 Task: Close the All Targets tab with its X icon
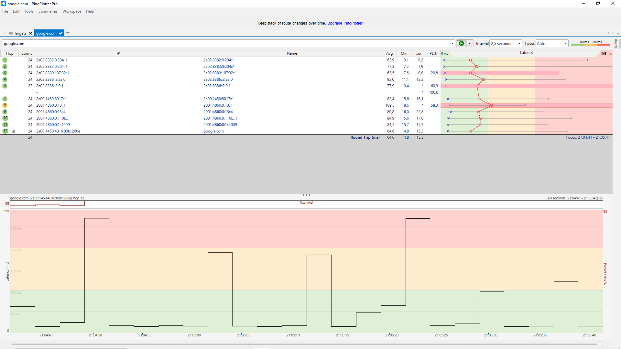point(30,33)
